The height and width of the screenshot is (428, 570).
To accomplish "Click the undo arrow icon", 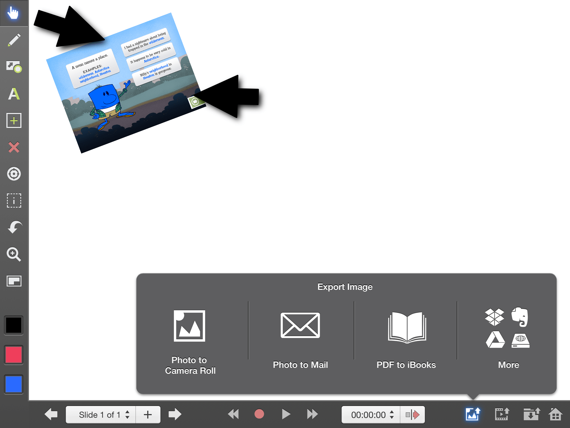I will click(14, 227).
